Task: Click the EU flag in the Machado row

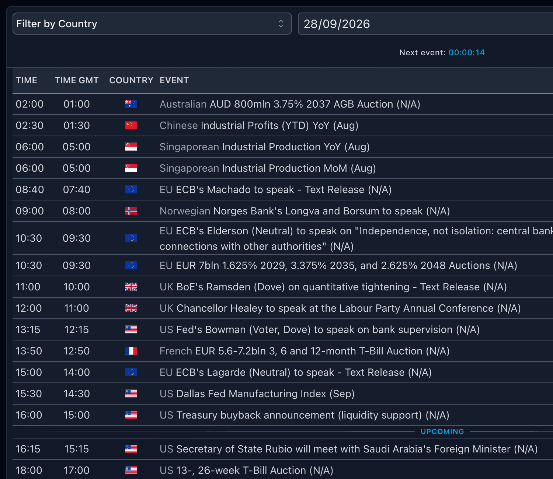Action: [131, 189]
